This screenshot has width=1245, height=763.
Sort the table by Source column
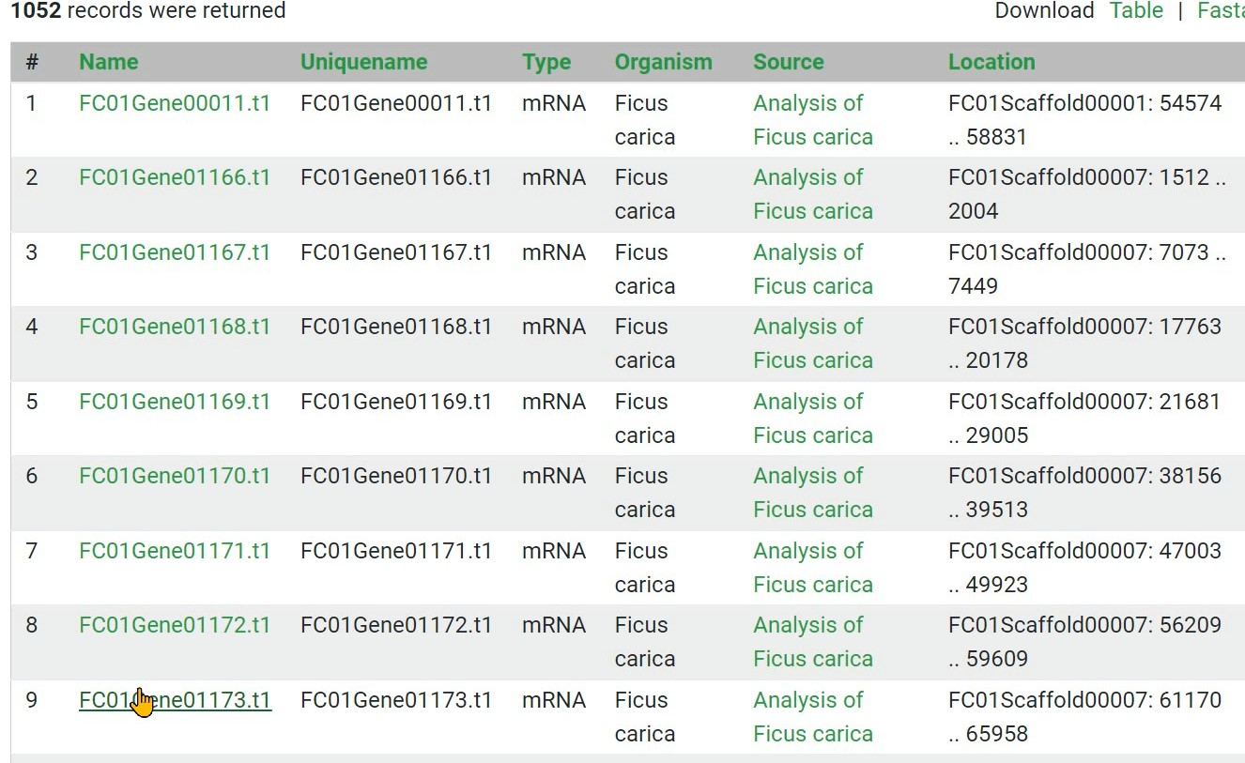788,62
